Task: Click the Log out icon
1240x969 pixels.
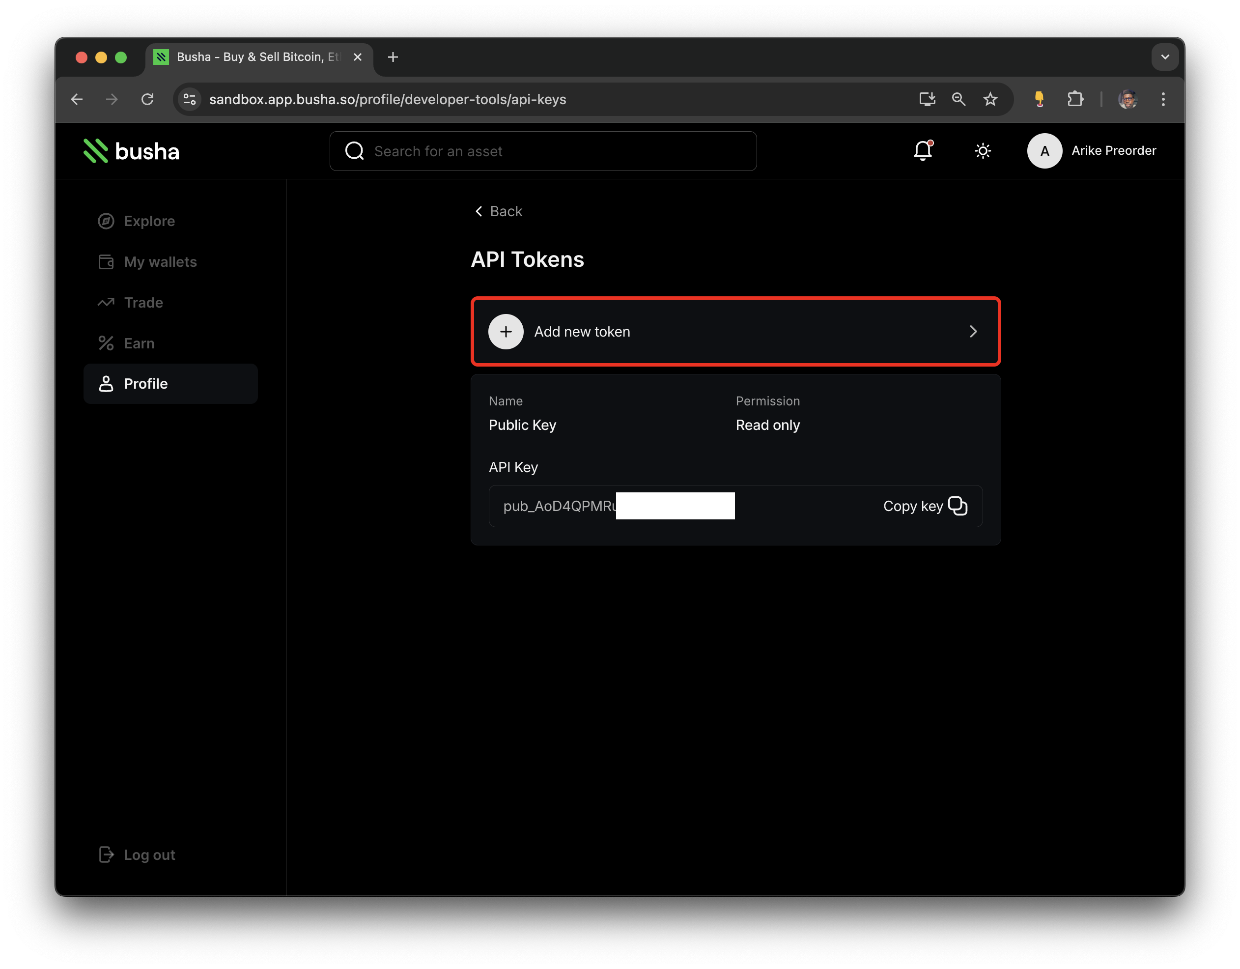Action: 106,855
